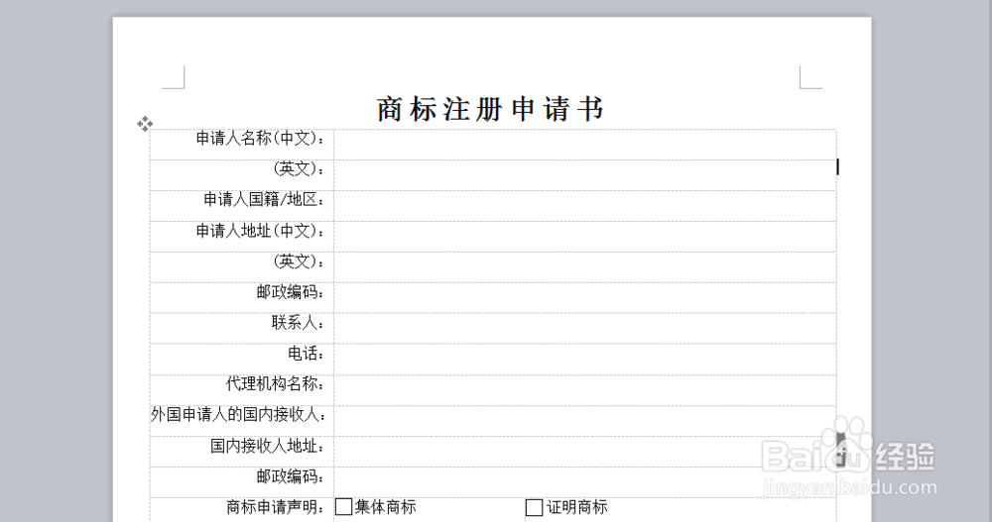
Task: Click the label 申请人地址(中文)
Action: click(260, 231)
